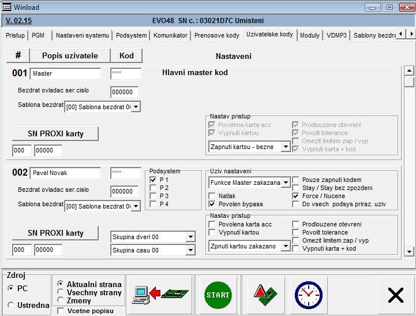
Task: Click the Winload title bar app icon
Action: 7,7
